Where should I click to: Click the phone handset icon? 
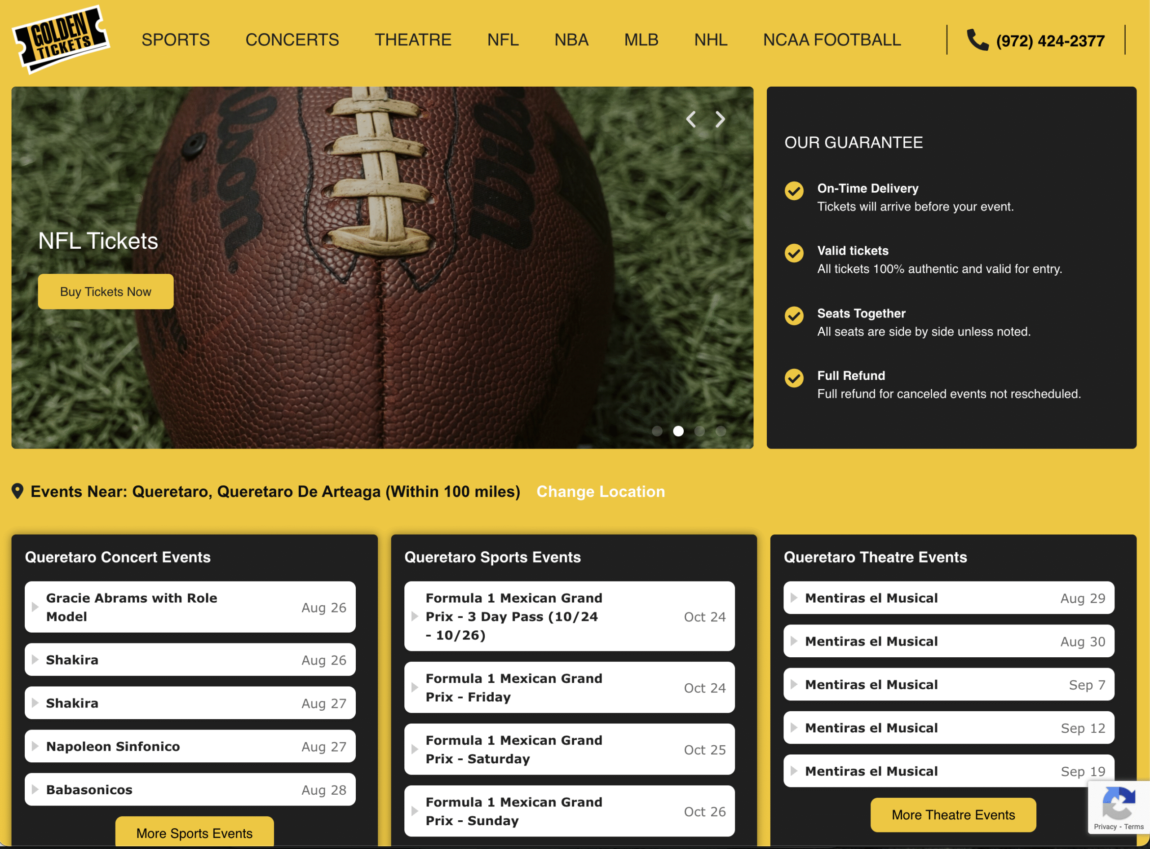pos(977,40)
